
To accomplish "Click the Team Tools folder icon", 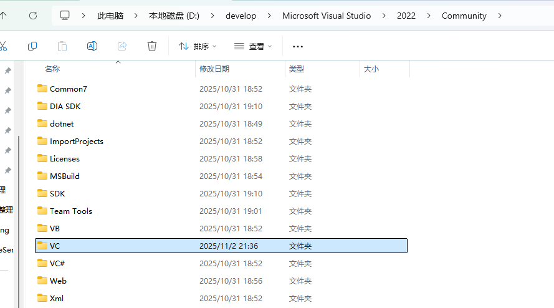I will [42, 211].
